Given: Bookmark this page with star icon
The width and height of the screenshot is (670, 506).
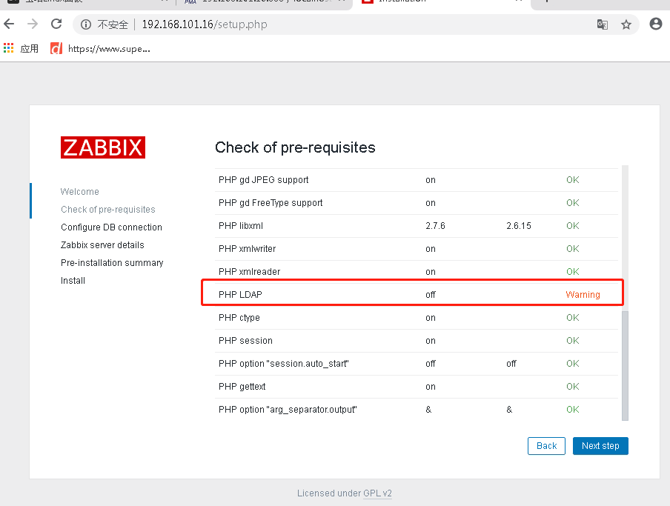Looking at the screenshot, I should pos(626,24).
